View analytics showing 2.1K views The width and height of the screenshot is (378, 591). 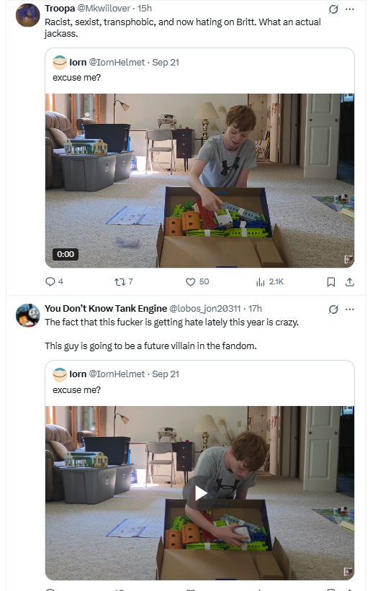(270, 281)
